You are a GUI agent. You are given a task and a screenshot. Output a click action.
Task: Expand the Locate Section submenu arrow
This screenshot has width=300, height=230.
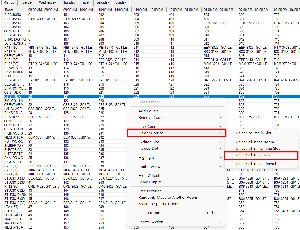(x=220, y=222)
